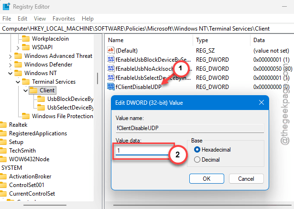294x209 pixels.
Task: Click the RegisteredApplications folder icon
Action: [3, 133]
